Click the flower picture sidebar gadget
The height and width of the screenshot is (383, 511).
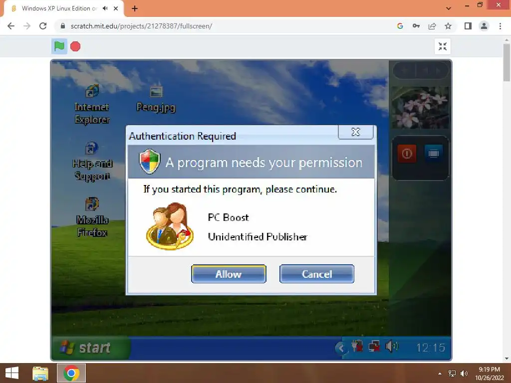(420, 108)
